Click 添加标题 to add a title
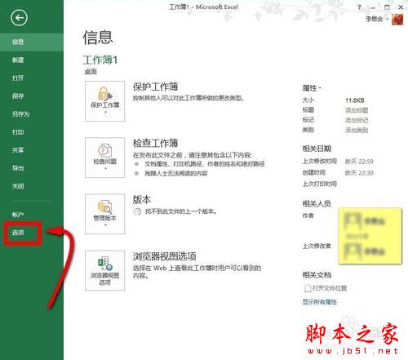This screenshot has height=360, width=408. pyautogui.click(x=357, y=110)
